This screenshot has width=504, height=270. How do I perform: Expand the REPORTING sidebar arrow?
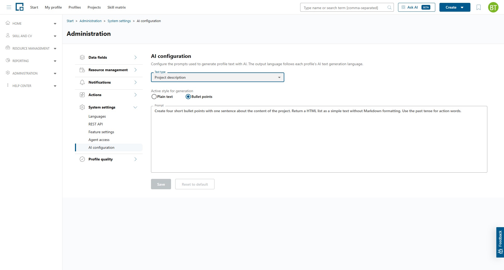tap(55, 61)
